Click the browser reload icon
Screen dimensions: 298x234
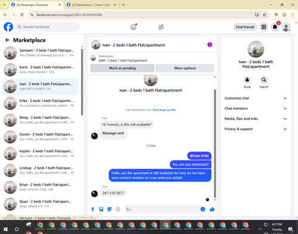(22, 15)
